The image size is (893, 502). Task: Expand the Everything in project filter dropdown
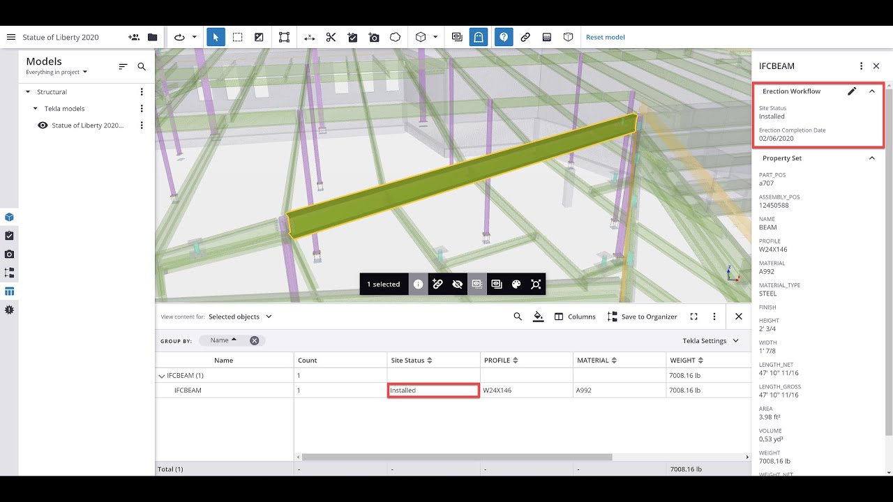(x=57, y=72)
